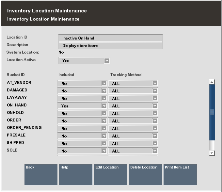This screenshot has height=192, width=222.
Task: Go back using the Back button
Action: 41,175
